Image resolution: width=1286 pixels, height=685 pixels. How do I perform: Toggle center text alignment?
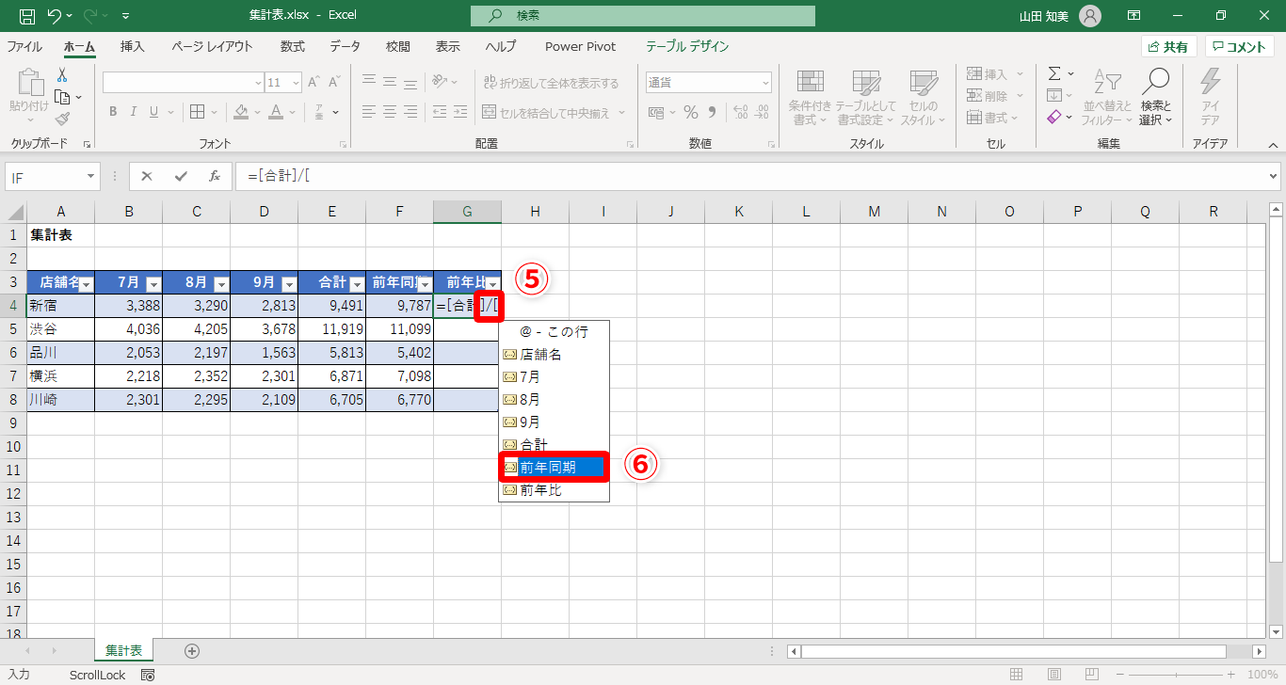391,112
